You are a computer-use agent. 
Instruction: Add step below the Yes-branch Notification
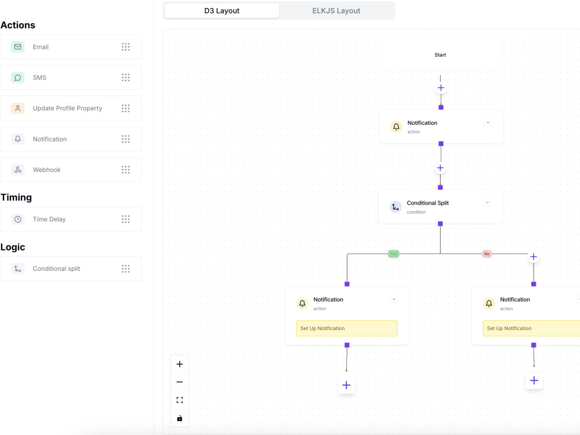pyautogui.click(x=346, y=386)
